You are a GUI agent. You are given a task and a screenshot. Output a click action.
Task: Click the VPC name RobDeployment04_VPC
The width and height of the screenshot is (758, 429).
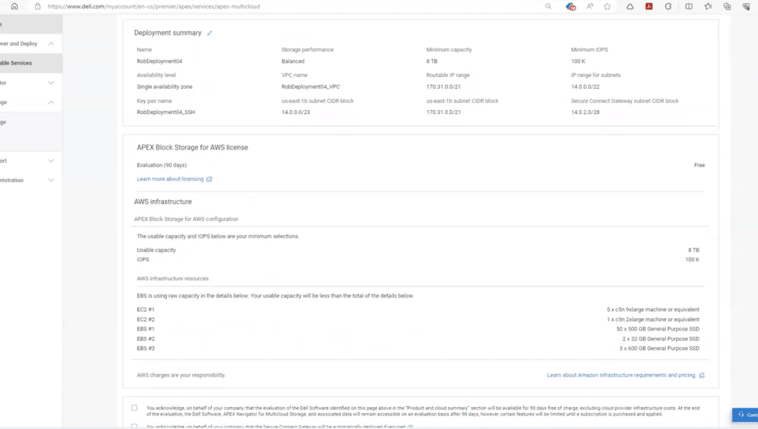[x=311, y=87]
